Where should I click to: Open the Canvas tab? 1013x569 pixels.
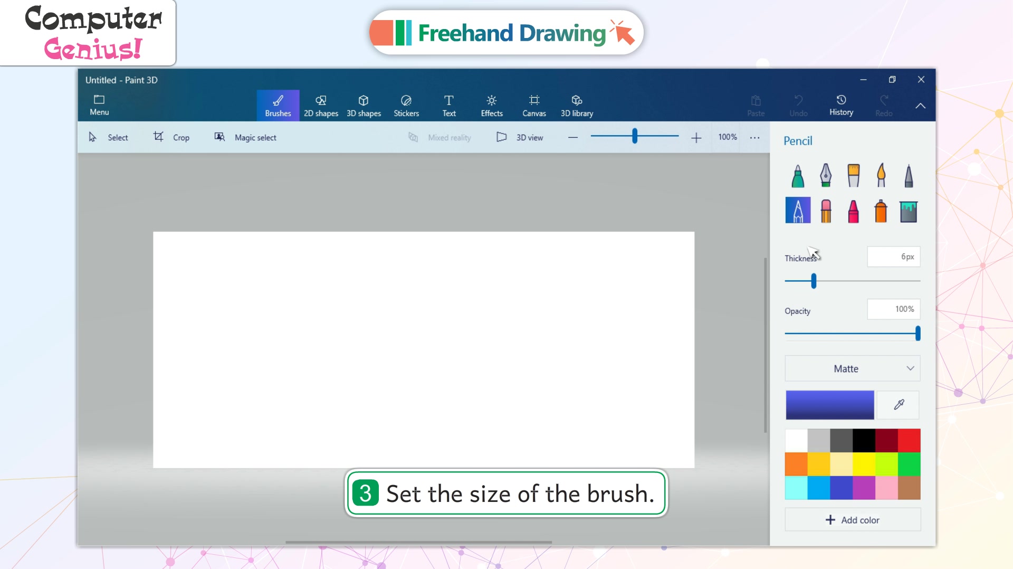[534, 106]
